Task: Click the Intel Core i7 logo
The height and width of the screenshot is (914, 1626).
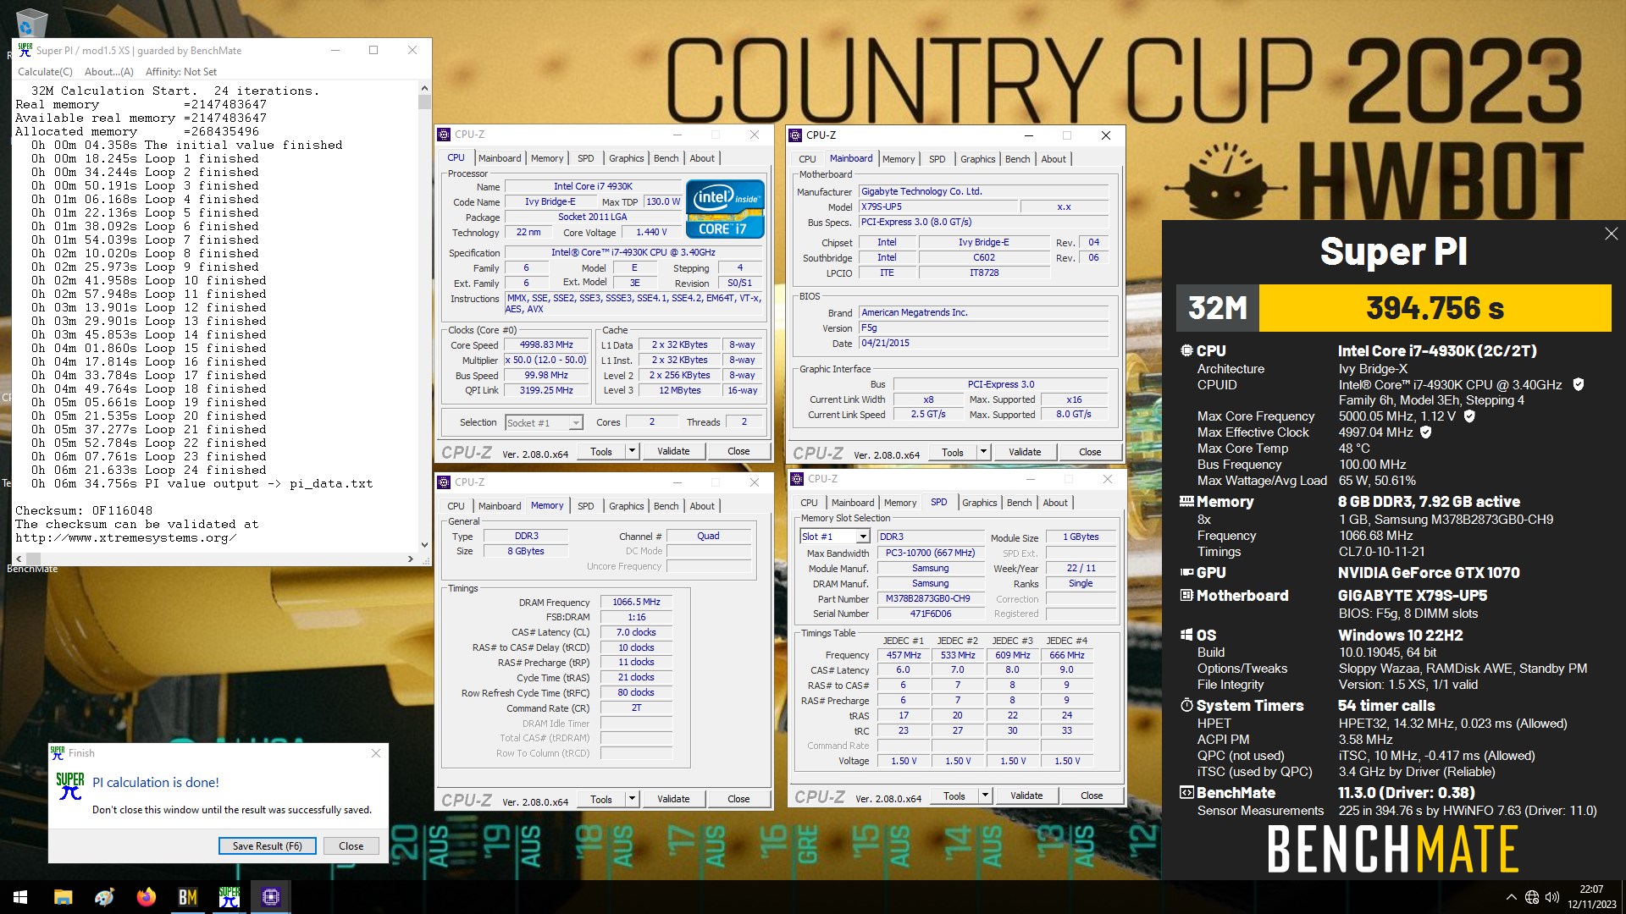Action: point(725,208)
